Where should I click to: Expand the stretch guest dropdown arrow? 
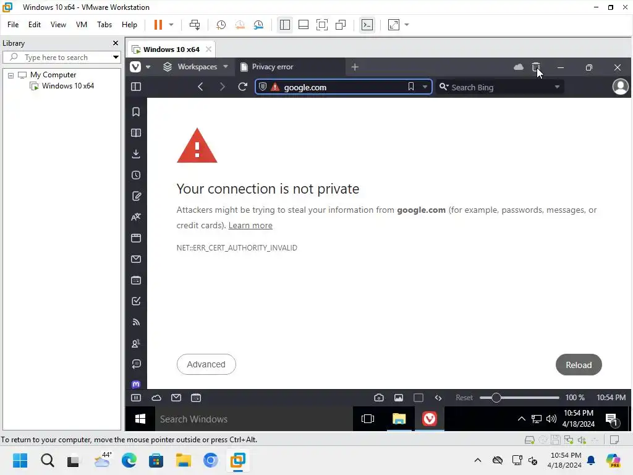click(x=407, y=25)
